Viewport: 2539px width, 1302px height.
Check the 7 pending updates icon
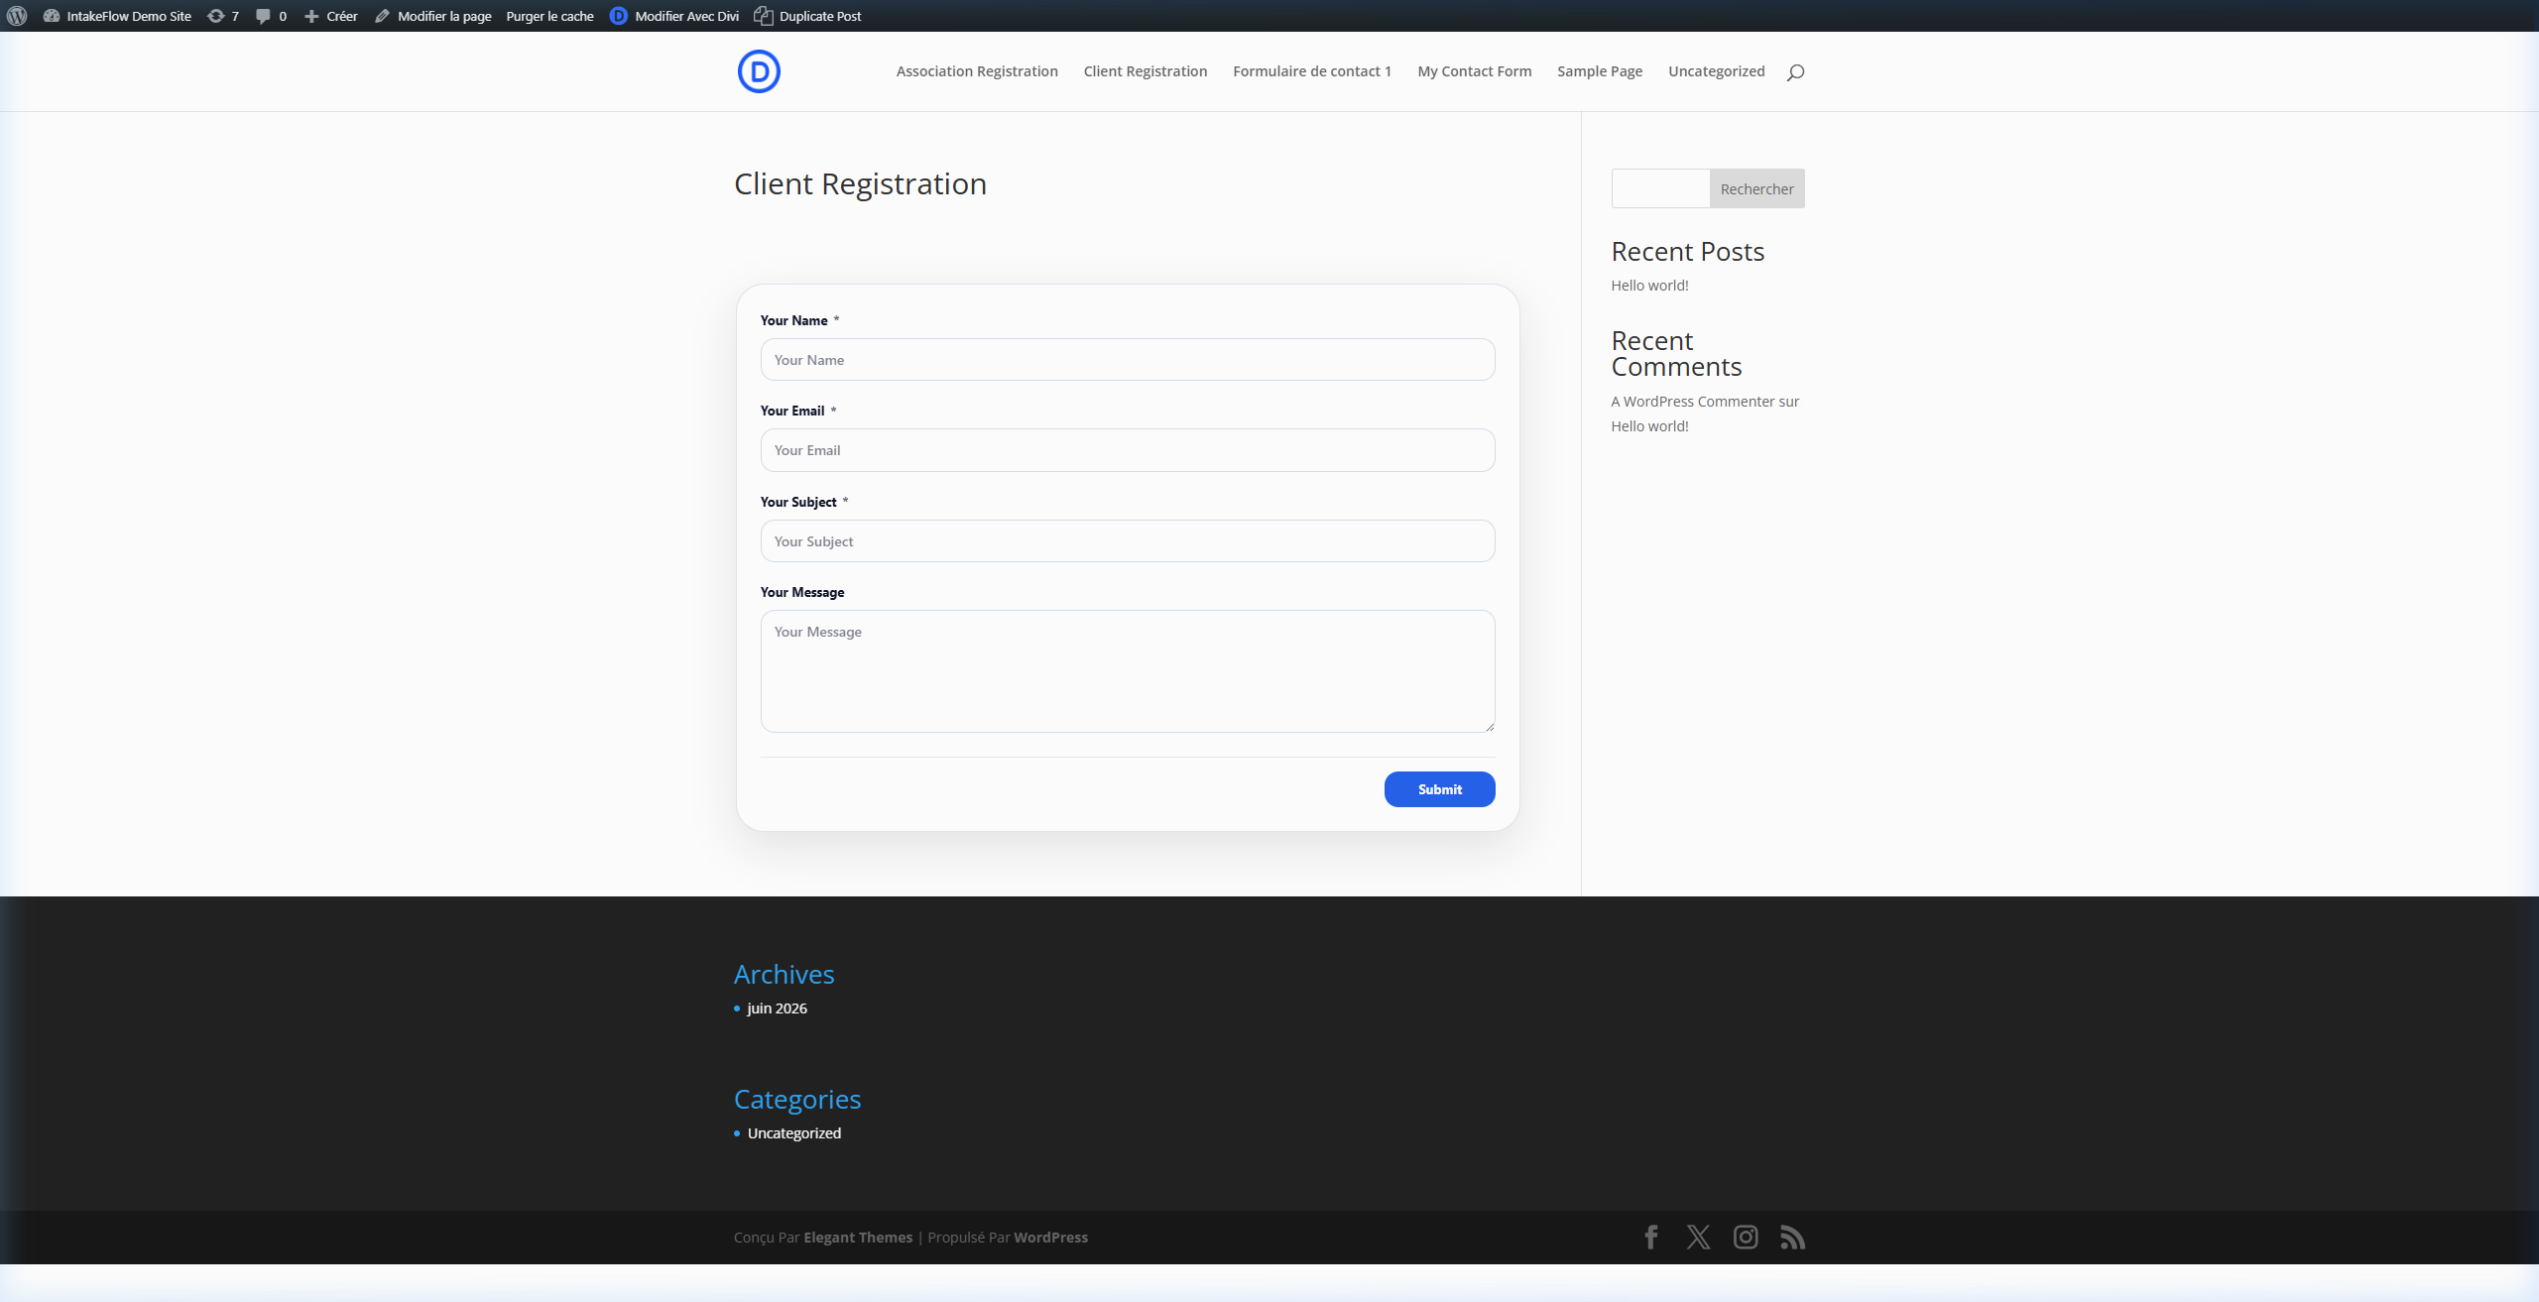pos(223,16)
